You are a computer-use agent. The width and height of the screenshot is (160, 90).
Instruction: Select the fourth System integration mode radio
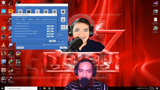[x=37, y=19]
